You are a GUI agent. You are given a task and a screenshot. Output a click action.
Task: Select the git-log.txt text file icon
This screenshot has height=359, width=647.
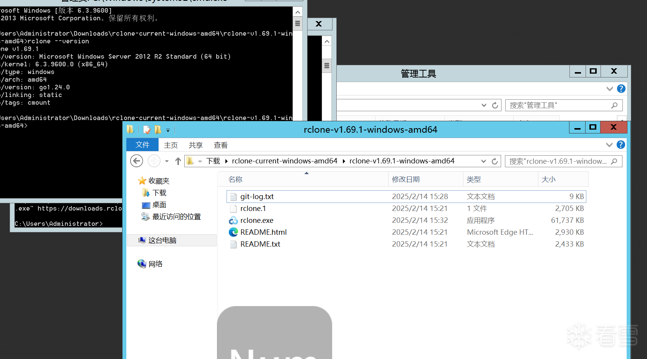pyautogui.click(x=233, y=197)
